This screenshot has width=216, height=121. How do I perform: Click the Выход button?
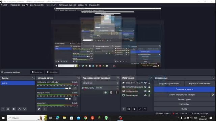(x=184, y=109)
